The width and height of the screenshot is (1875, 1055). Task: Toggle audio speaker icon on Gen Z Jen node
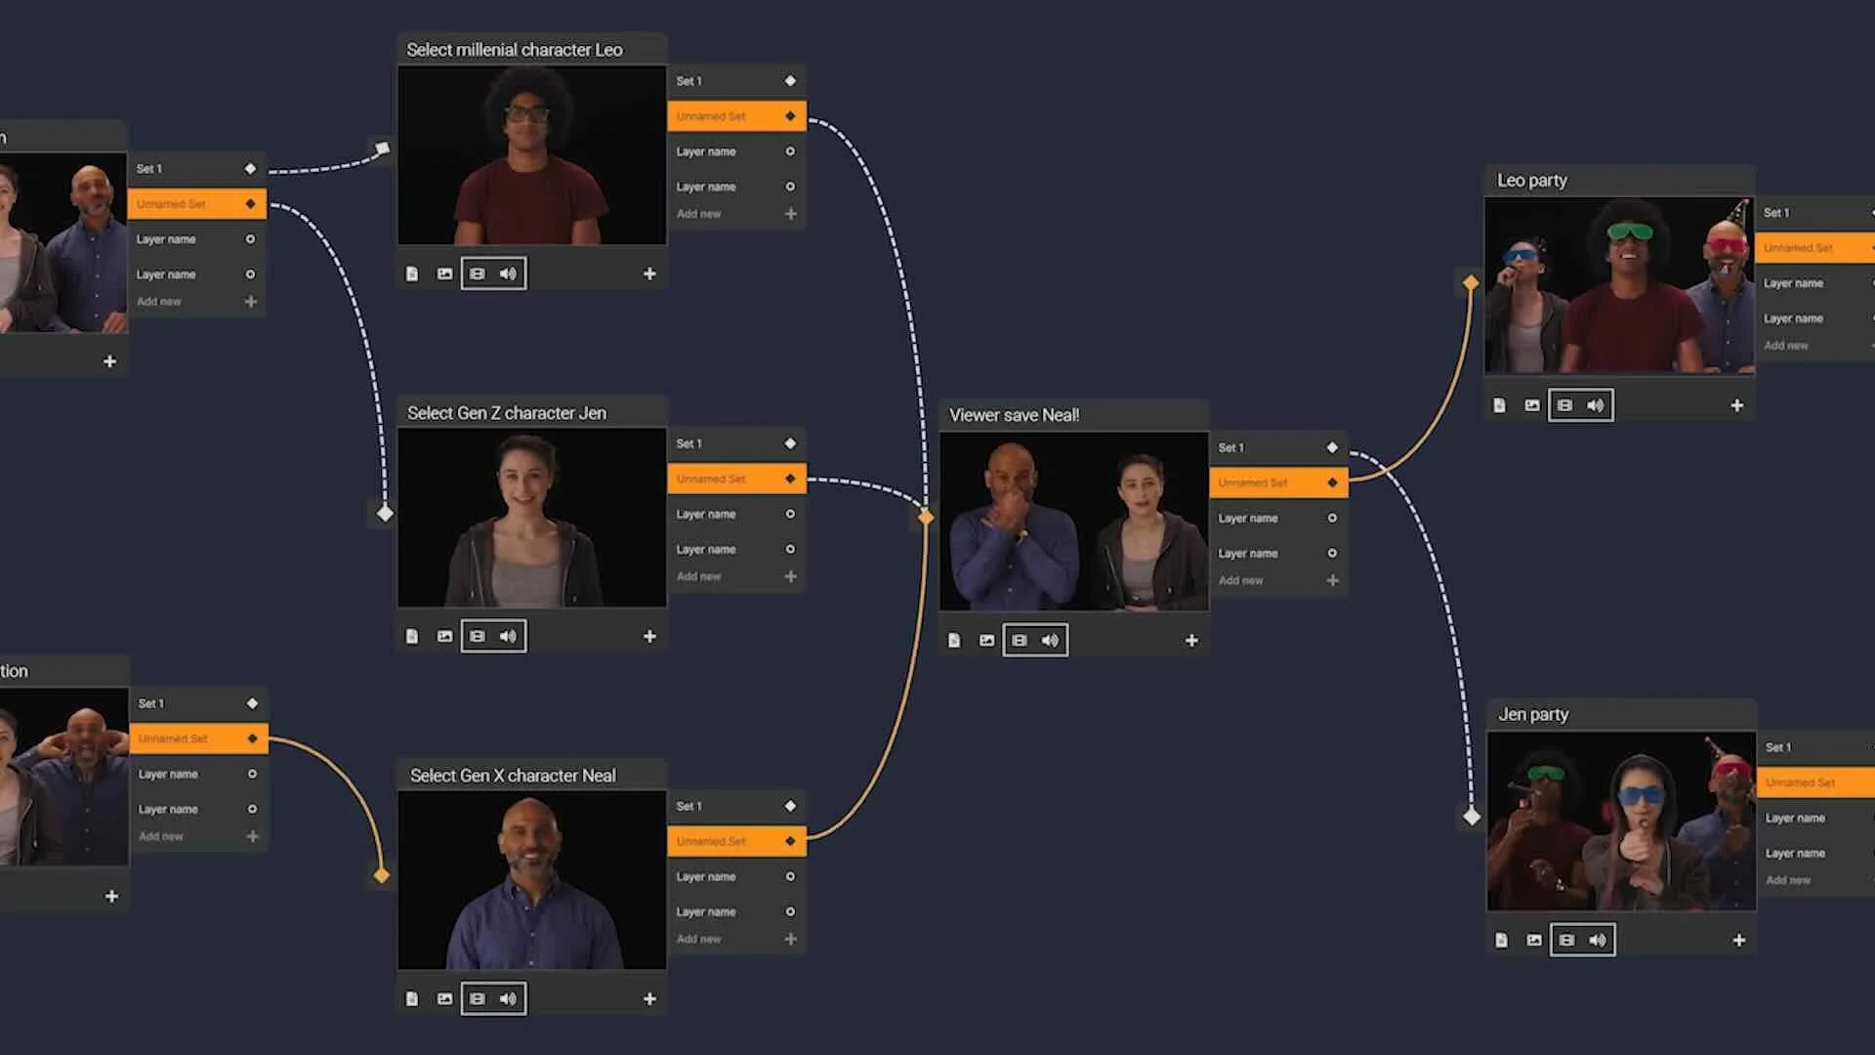(x=508, y=636)
